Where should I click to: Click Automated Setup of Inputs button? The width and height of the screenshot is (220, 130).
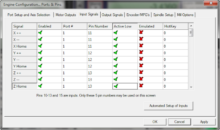click(x=168, y=106)
